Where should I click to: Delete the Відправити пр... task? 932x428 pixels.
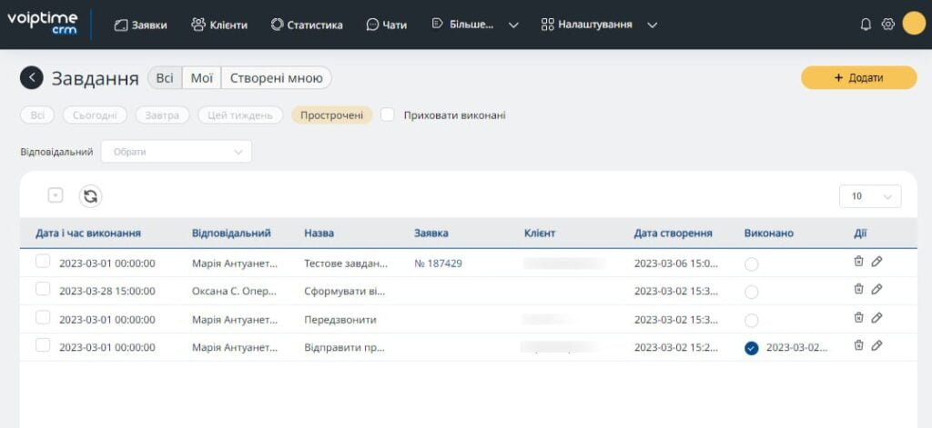(x=858, y=345)
